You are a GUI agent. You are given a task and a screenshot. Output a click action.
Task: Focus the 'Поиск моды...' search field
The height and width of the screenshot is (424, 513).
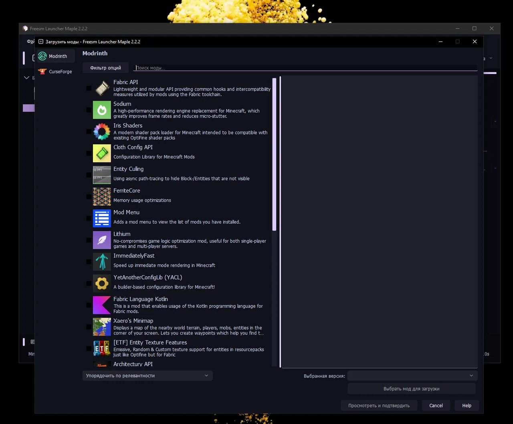(305, 68)
